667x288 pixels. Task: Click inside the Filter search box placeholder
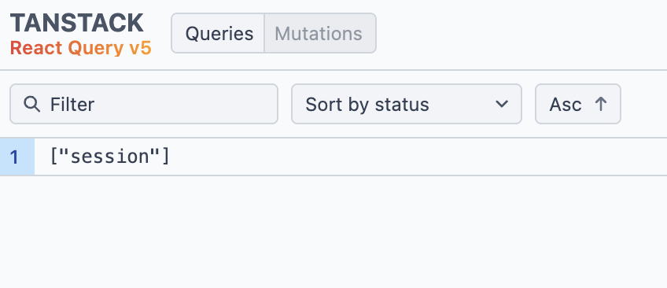(72, 104)
